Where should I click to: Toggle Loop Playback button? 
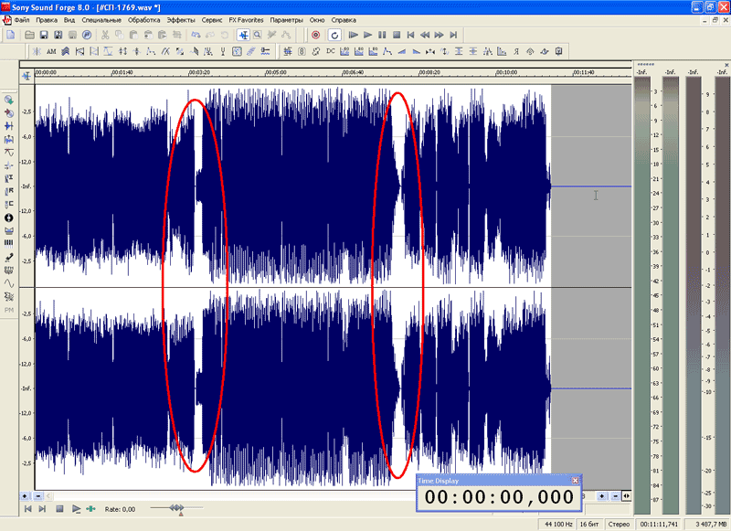334,35
